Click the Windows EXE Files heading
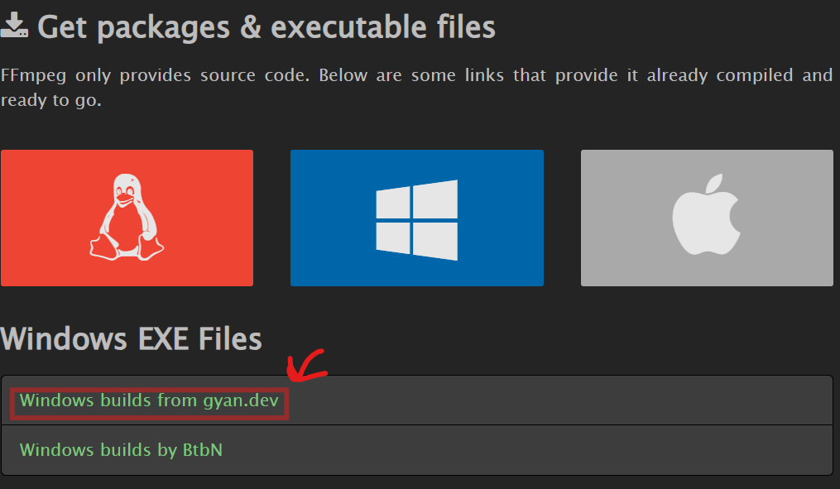840x489 pixels. 132,339
